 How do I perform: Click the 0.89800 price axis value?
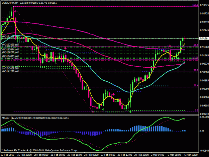[204, 97]
